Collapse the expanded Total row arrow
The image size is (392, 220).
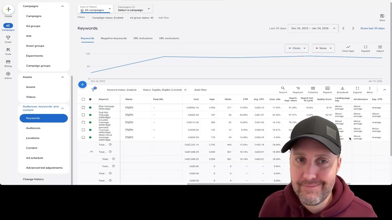(91, 152)
